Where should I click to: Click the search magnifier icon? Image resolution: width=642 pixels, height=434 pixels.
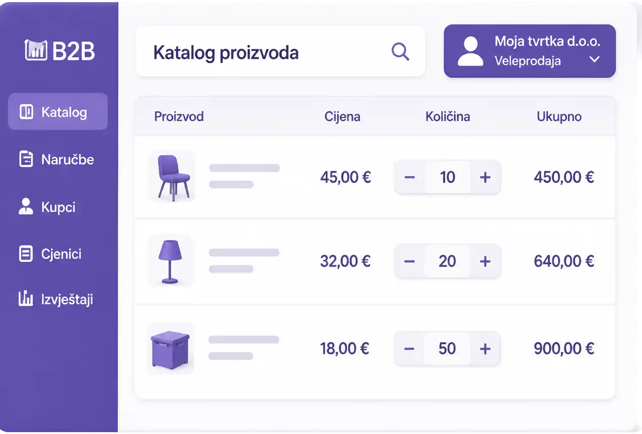pos(400,52)
